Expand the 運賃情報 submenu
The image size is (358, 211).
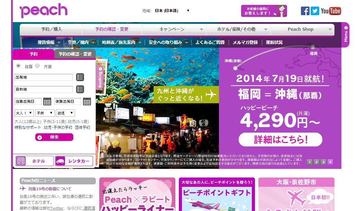pos(49,42)
